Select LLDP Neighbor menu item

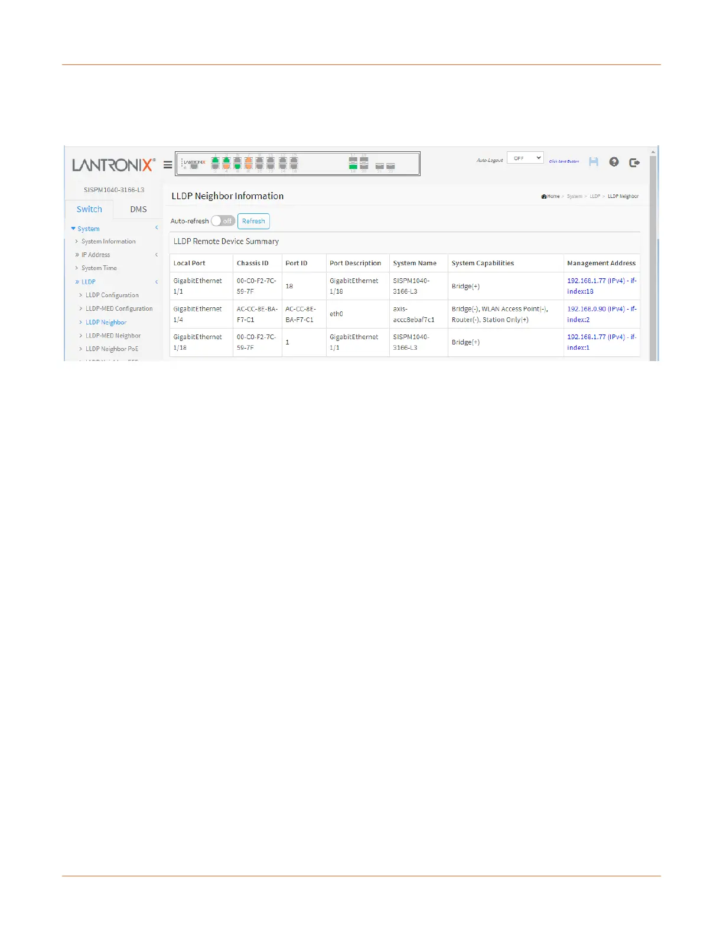click(x=106, y=323)
